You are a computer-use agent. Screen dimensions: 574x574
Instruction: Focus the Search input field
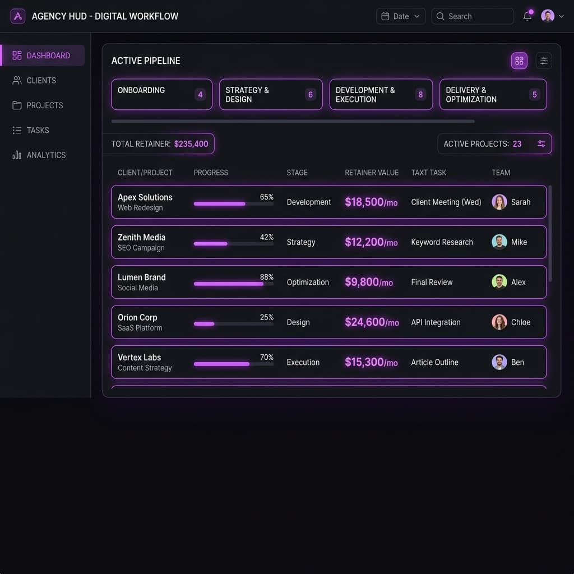[x=472, y=16]
